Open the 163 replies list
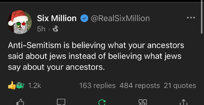204x105 pixels. (x=97, y=85)
